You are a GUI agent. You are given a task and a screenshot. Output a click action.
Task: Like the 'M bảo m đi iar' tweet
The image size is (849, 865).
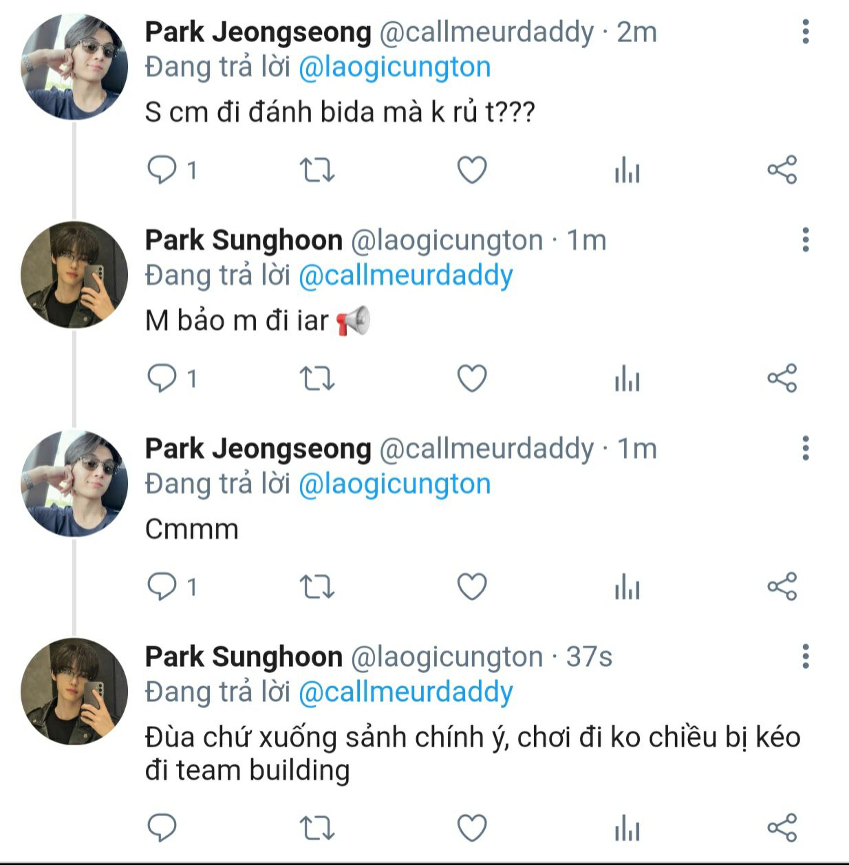[x=472, y=378]
